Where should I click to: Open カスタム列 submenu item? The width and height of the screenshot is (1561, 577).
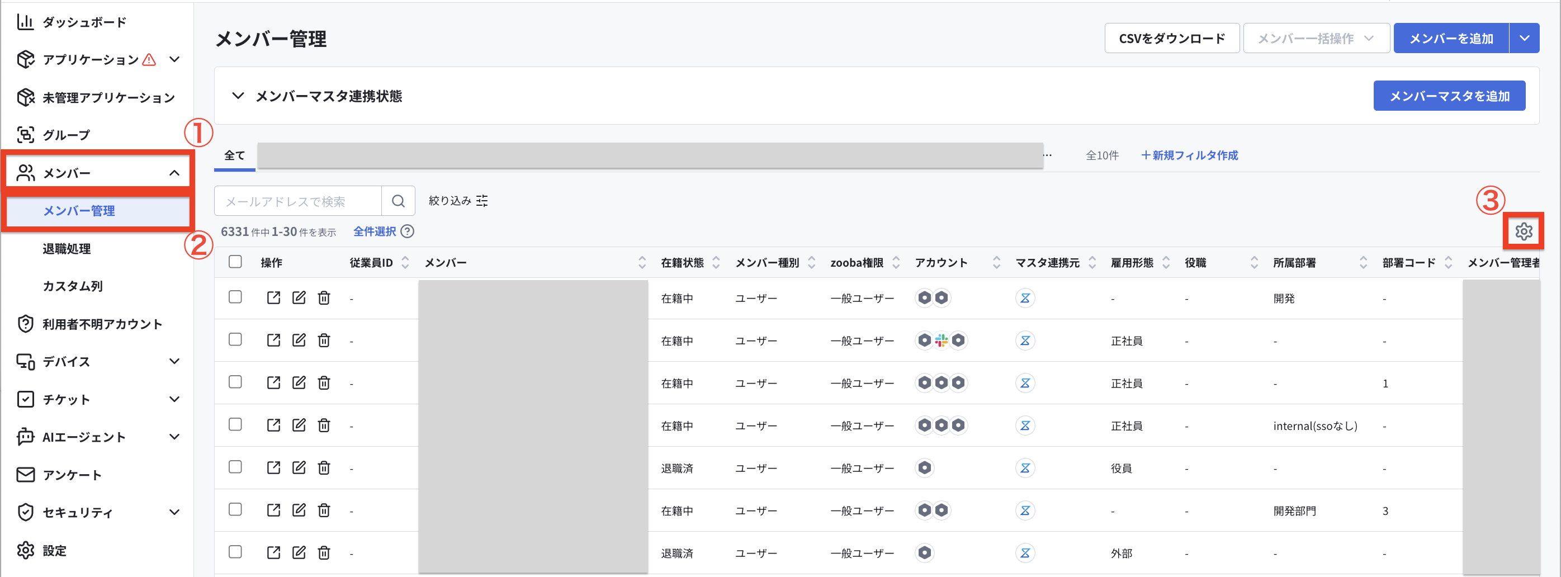coord(73,286)
